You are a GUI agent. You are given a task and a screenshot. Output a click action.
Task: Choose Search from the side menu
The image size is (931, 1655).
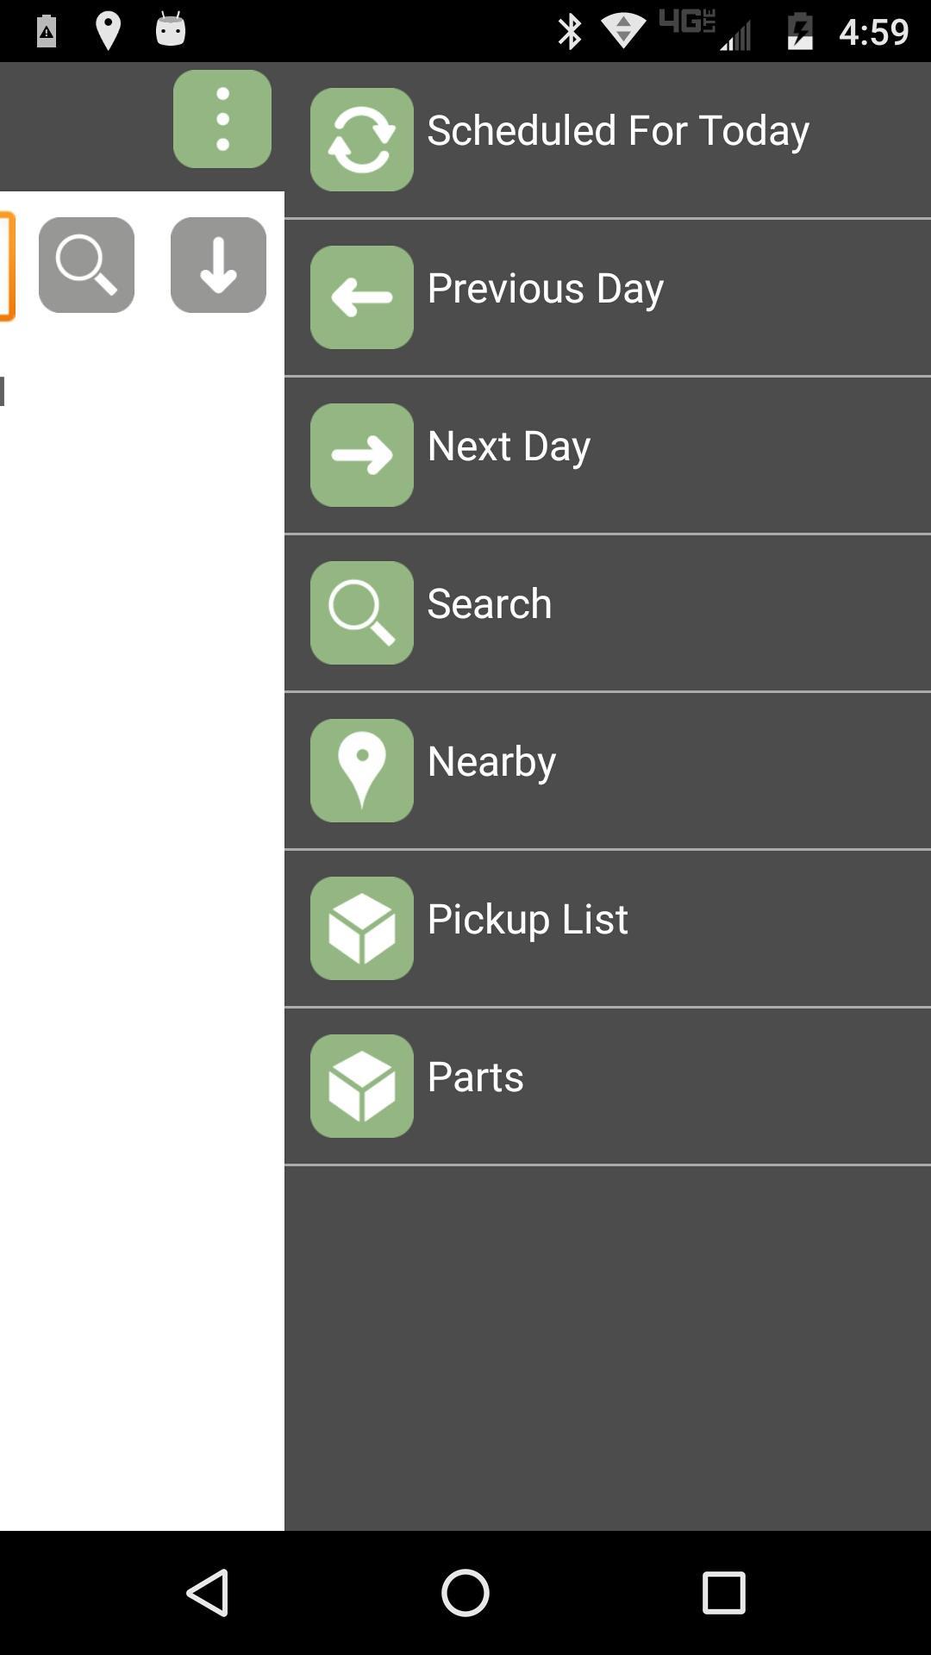[608, 613]
